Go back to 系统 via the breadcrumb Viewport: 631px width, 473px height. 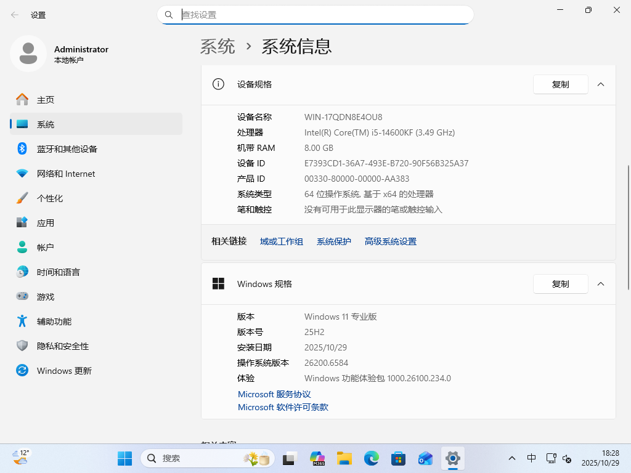point(218,46)
